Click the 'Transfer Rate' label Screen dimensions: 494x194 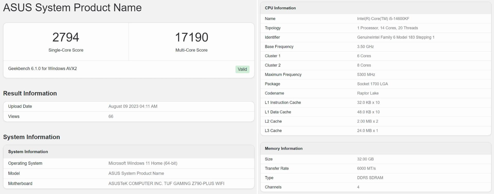click(x=277, y=168)
